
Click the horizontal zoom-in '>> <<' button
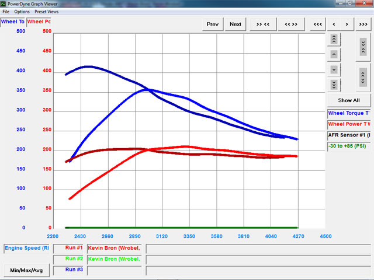coord(263,24)
